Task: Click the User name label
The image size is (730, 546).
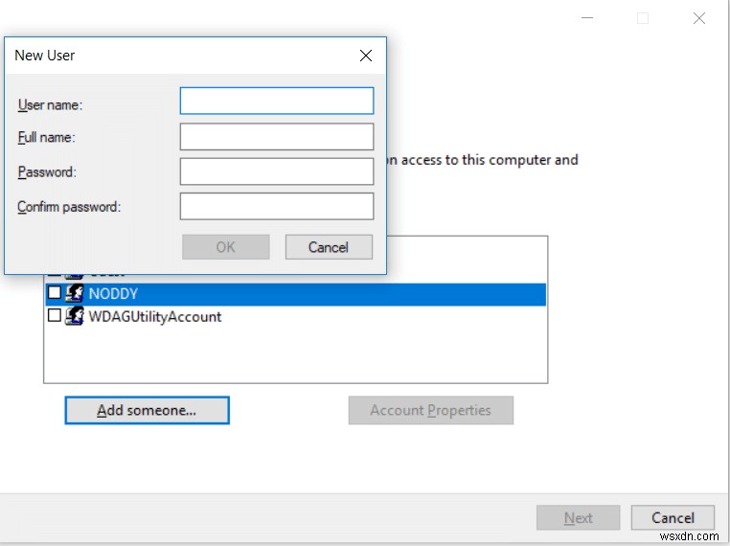Action: [50, 104]
